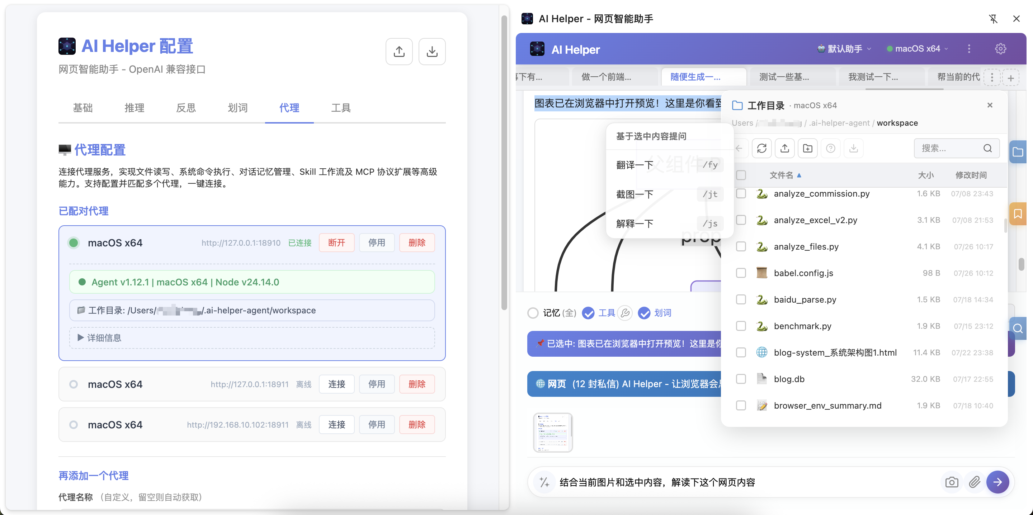Sort files by 大小 column
Viewport: 1033px width, 515px height.
pyautogui.click(x=926, y=175)
